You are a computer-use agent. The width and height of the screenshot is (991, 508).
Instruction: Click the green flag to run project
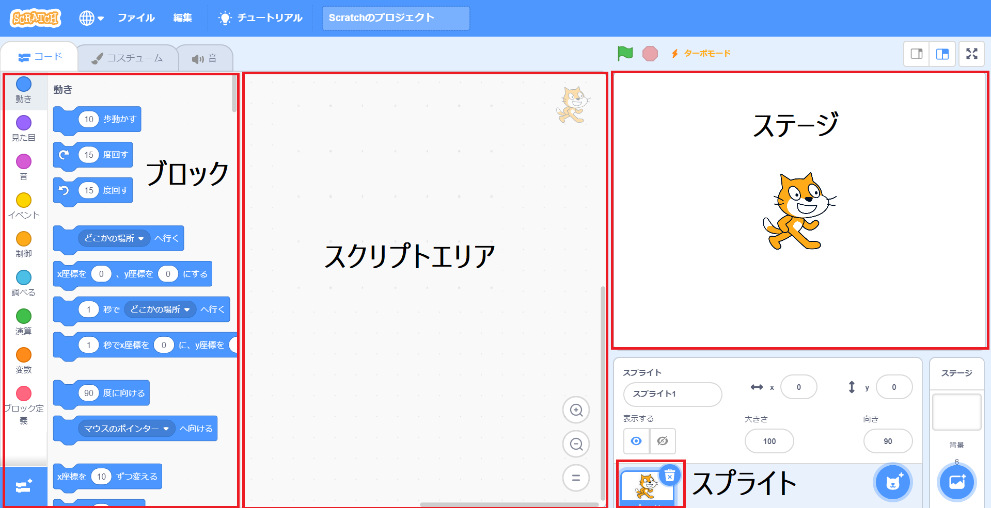click(x=625, y=53)
